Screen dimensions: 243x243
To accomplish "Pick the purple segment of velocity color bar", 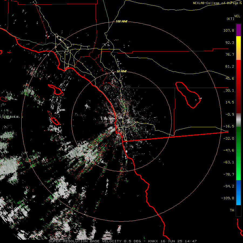I will (238, 30).
